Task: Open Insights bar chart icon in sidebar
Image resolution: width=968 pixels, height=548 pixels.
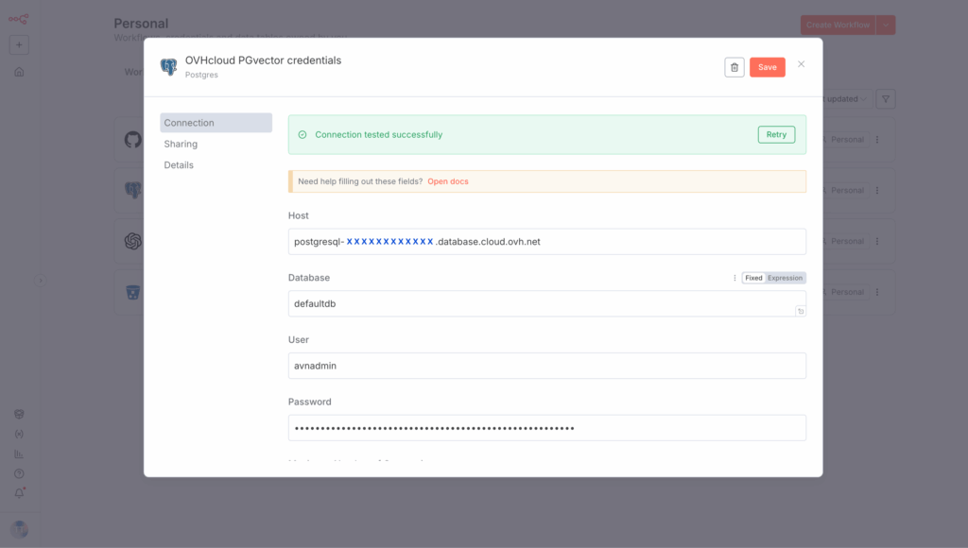Action: point(19,454)
